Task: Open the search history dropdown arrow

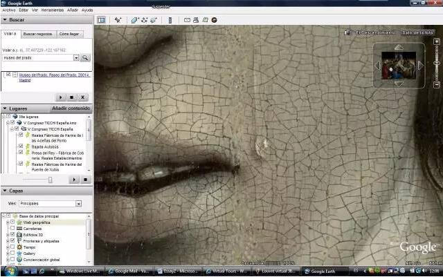Action: pos(76,58)
